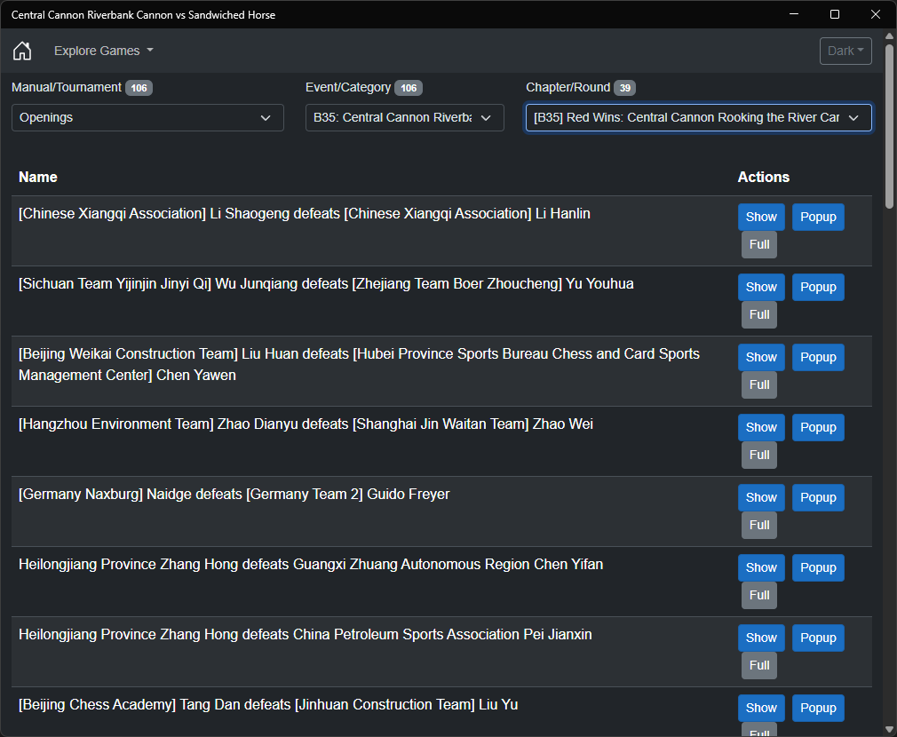897x737 pixels.
Task: Show the Li Shaogeng vs Li Hanlin game
Action: (761, 217)
